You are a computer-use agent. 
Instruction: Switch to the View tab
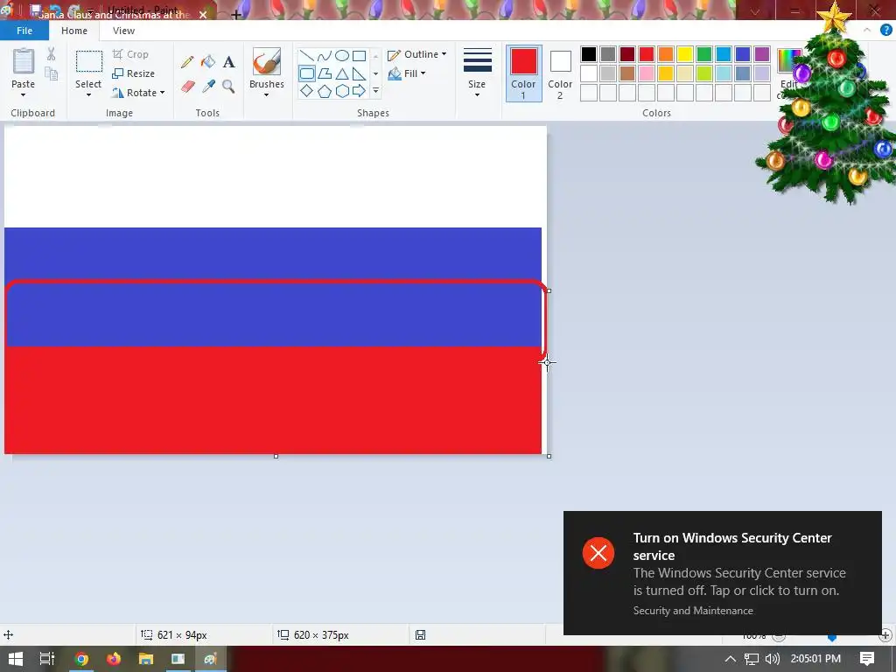tap(123, 31)
